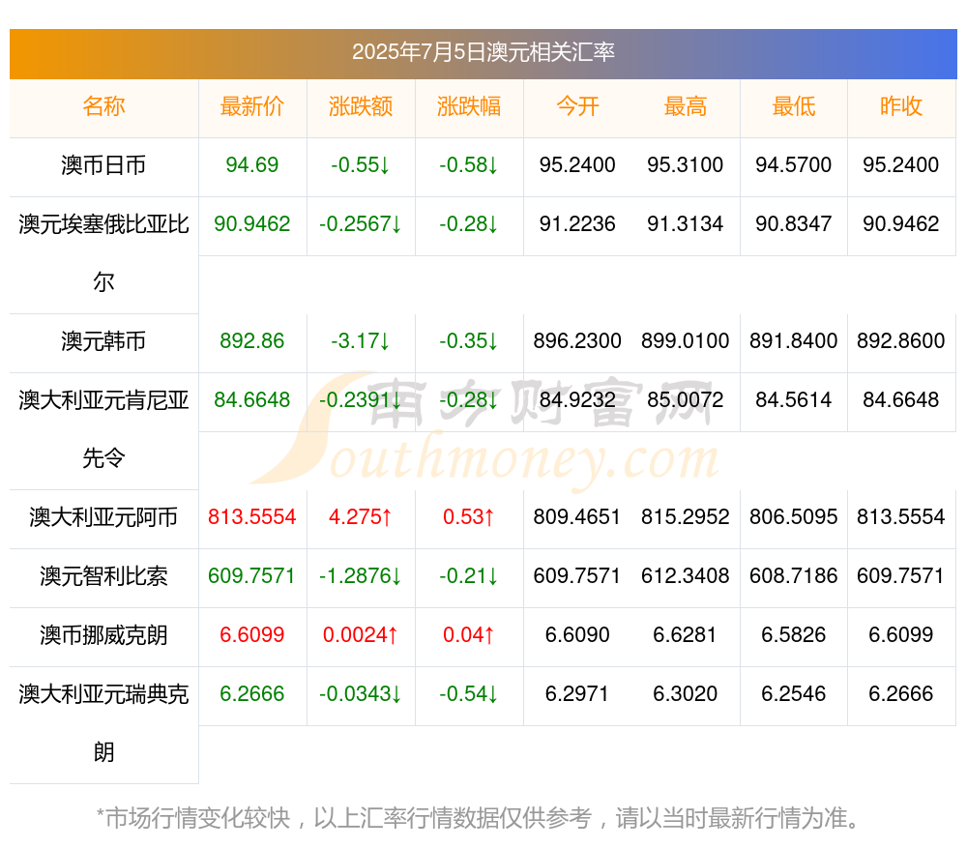Select the '澳大利亚元阿币' row name

point(103,516)
